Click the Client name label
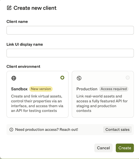The width and height of the screenshot is (139, 159). [x=17, y=22]
